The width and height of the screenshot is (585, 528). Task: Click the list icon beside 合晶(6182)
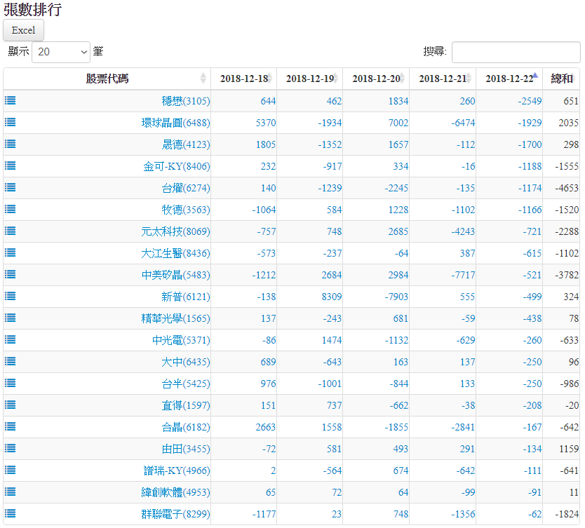11,426
